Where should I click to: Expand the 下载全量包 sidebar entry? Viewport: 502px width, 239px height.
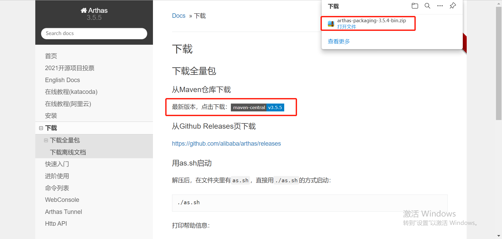click(46, 140)
